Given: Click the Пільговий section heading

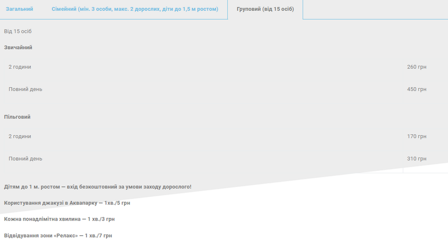Looking at the screenshot, I should (17, 117).
